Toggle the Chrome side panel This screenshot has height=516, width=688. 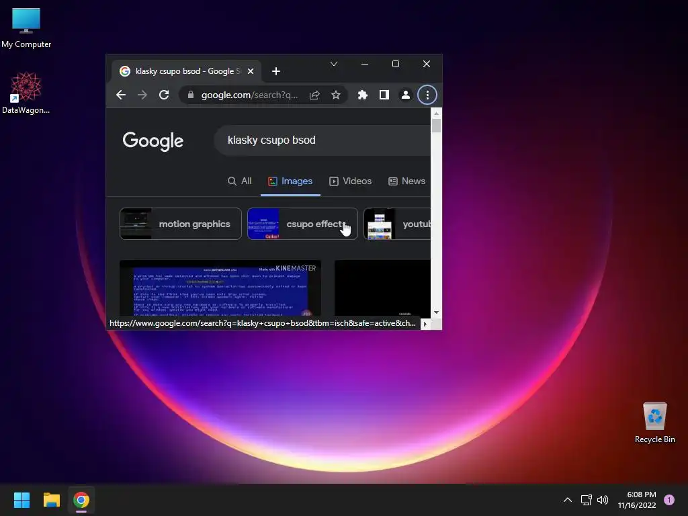384,95
